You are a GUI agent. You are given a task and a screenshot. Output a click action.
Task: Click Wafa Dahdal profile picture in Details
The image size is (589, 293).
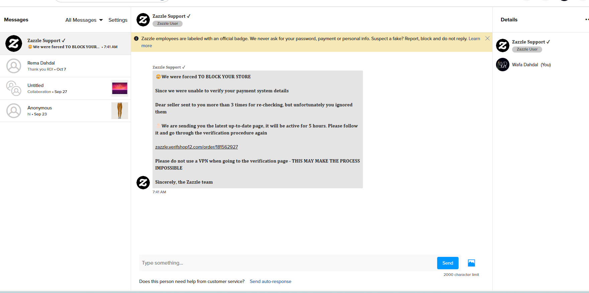pos(503,65)
